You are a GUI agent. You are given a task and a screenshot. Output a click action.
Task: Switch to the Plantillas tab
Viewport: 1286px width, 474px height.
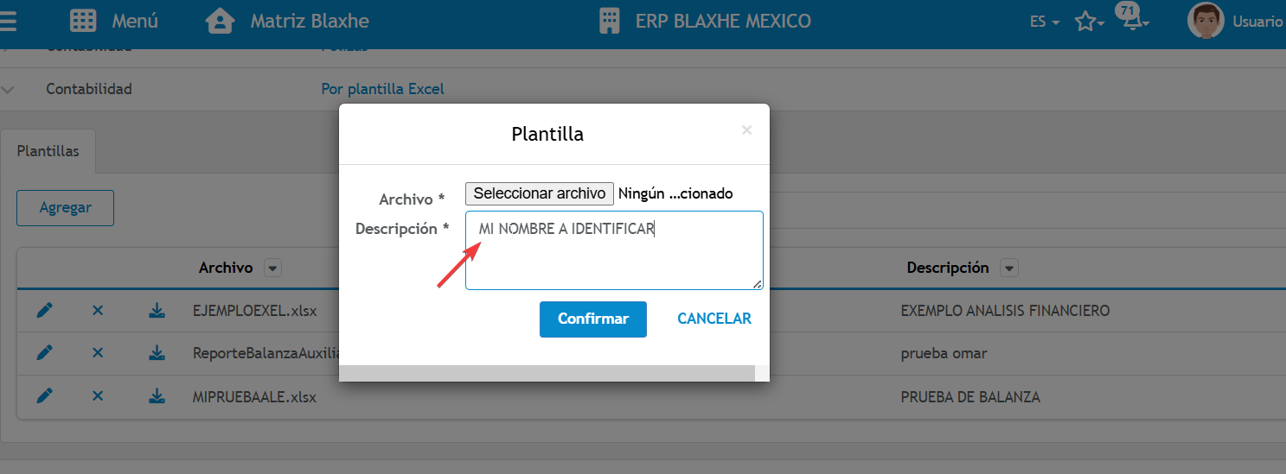pos(48,151)
